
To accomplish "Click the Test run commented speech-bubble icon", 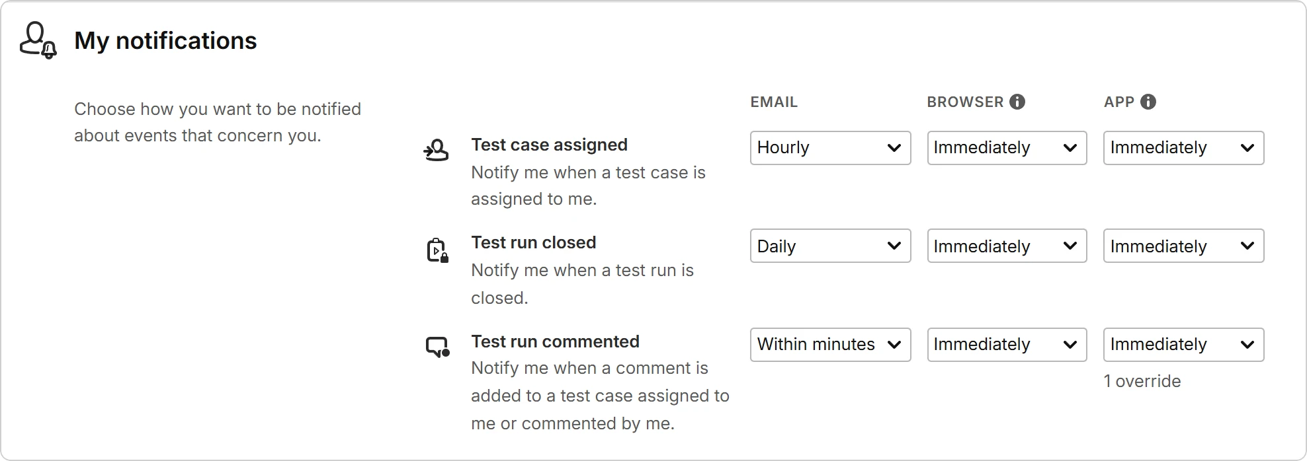I will coord(437,347).
